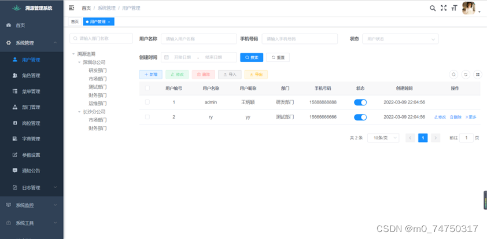Click the 首页 breadcrumb link
Image resolution: width=487 pixels, height=239 pixels.
point(86,8)
